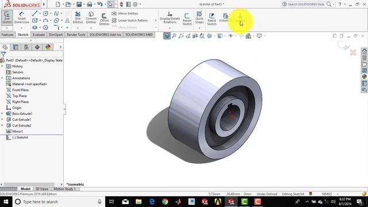Viewport: 368px width, 207px height.
Task: Expand the Annotations folder
Action: [2, 78]
